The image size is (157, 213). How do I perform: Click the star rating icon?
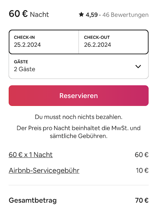coord(81,14)
